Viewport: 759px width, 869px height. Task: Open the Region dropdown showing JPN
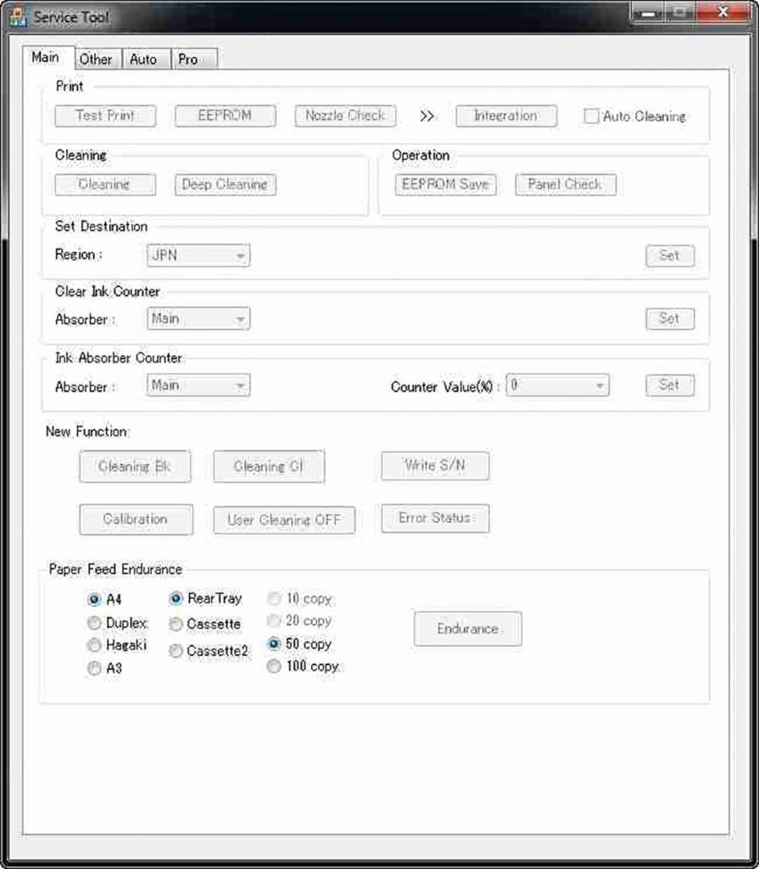point(198,255)
